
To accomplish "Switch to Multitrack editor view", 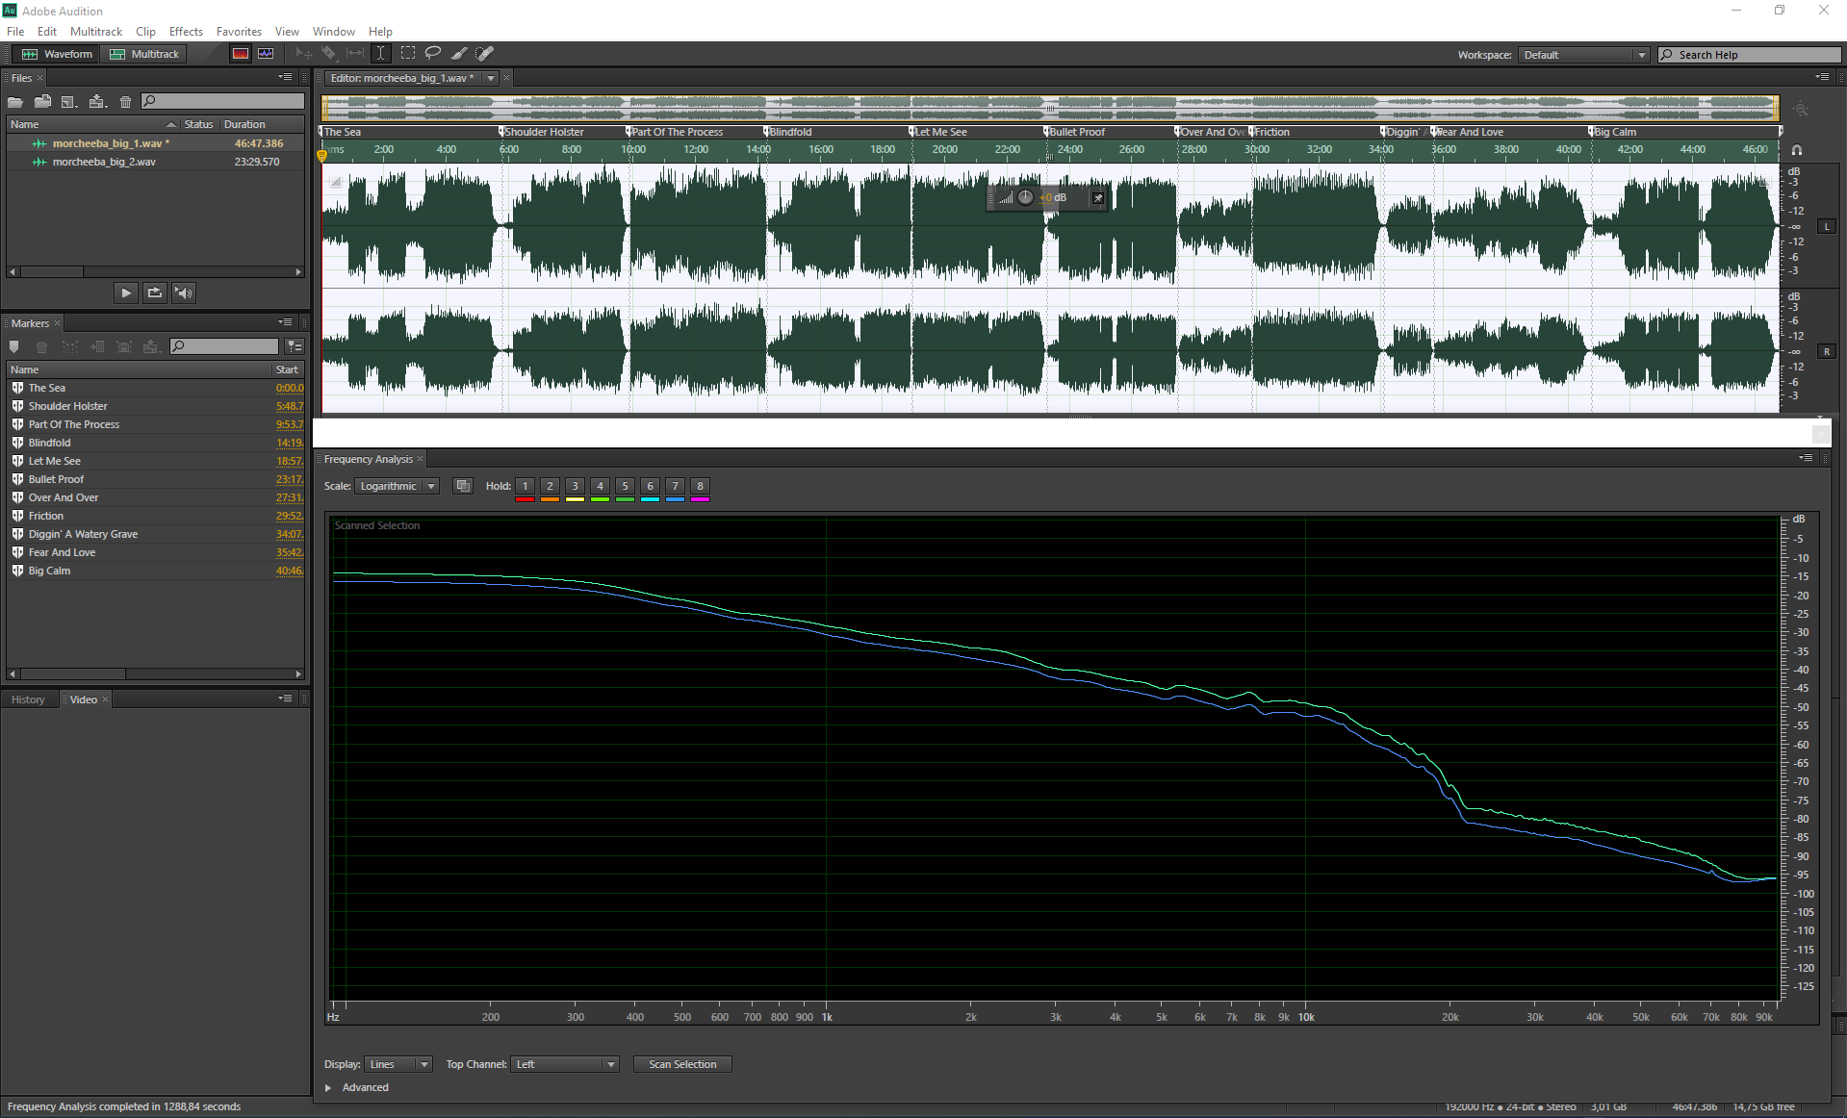I will point(144,54).
